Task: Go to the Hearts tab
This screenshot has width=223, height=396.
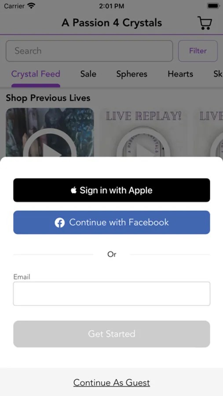Action: coord(180,74)
